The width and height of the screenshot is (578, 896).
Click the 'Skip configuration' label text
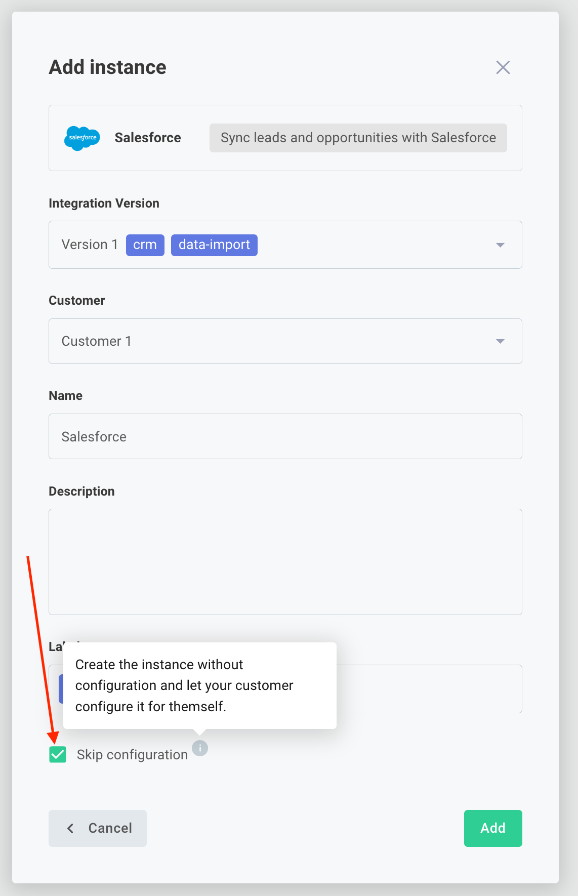132,755
